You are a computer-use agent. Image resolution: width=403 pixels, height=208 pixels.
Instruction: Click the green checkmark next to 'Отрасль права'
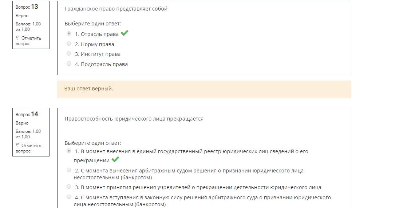tap(125, 33)
